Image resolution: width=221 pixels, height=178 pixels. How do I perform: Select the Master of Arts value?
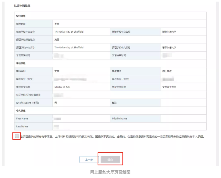tap(62, 87)
